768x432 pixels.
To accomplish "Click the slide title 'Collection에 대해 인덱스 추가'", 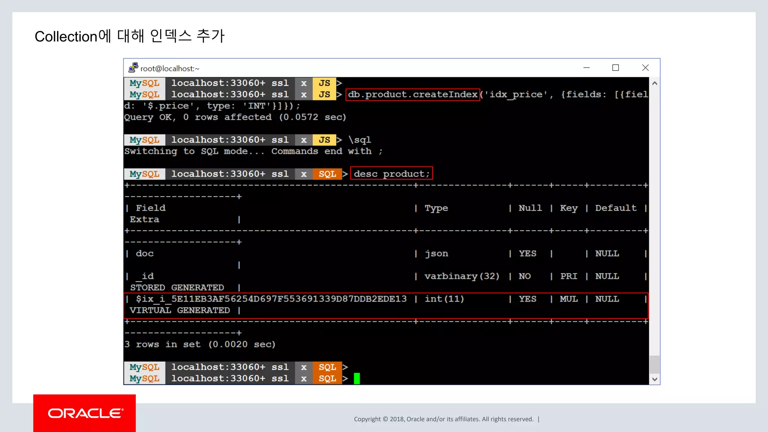I will tap(129, 36).
